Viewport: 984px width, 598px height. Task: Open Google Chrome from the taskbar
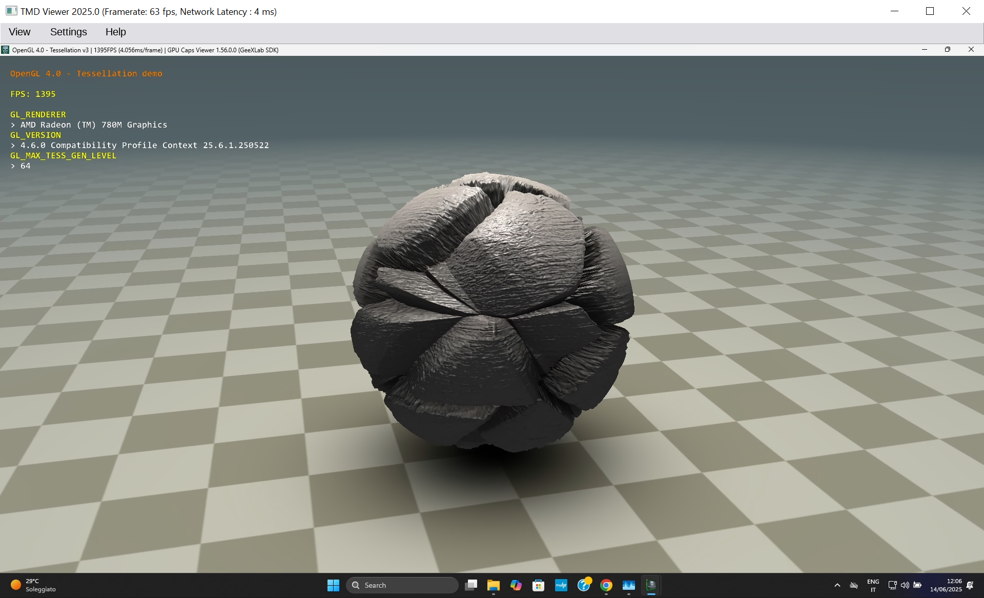coord(606,585)
